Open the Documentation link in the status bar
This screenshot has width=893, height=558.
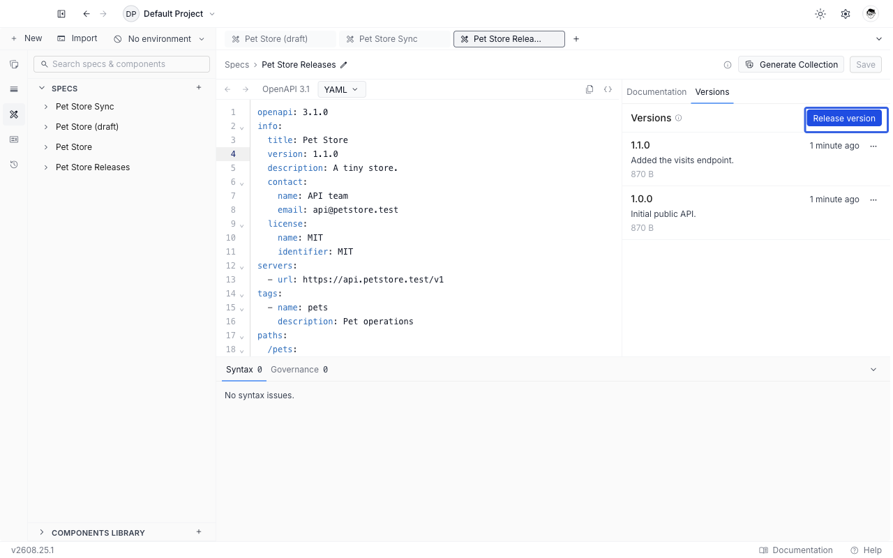coord(796,550)
